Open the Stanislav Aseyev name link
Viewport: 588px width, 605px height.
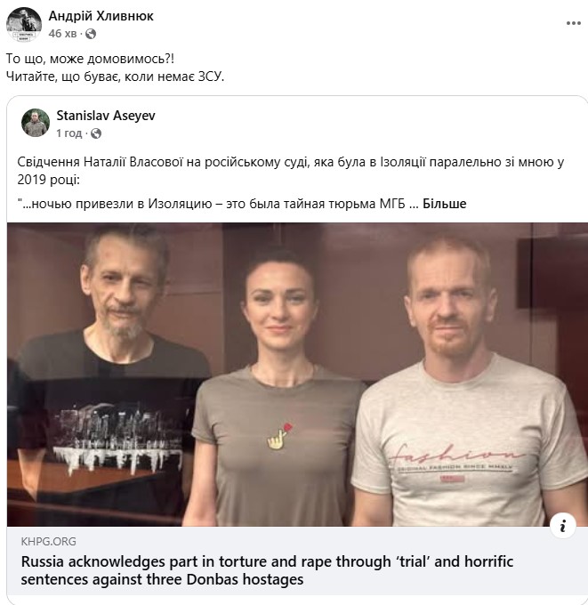106,116
